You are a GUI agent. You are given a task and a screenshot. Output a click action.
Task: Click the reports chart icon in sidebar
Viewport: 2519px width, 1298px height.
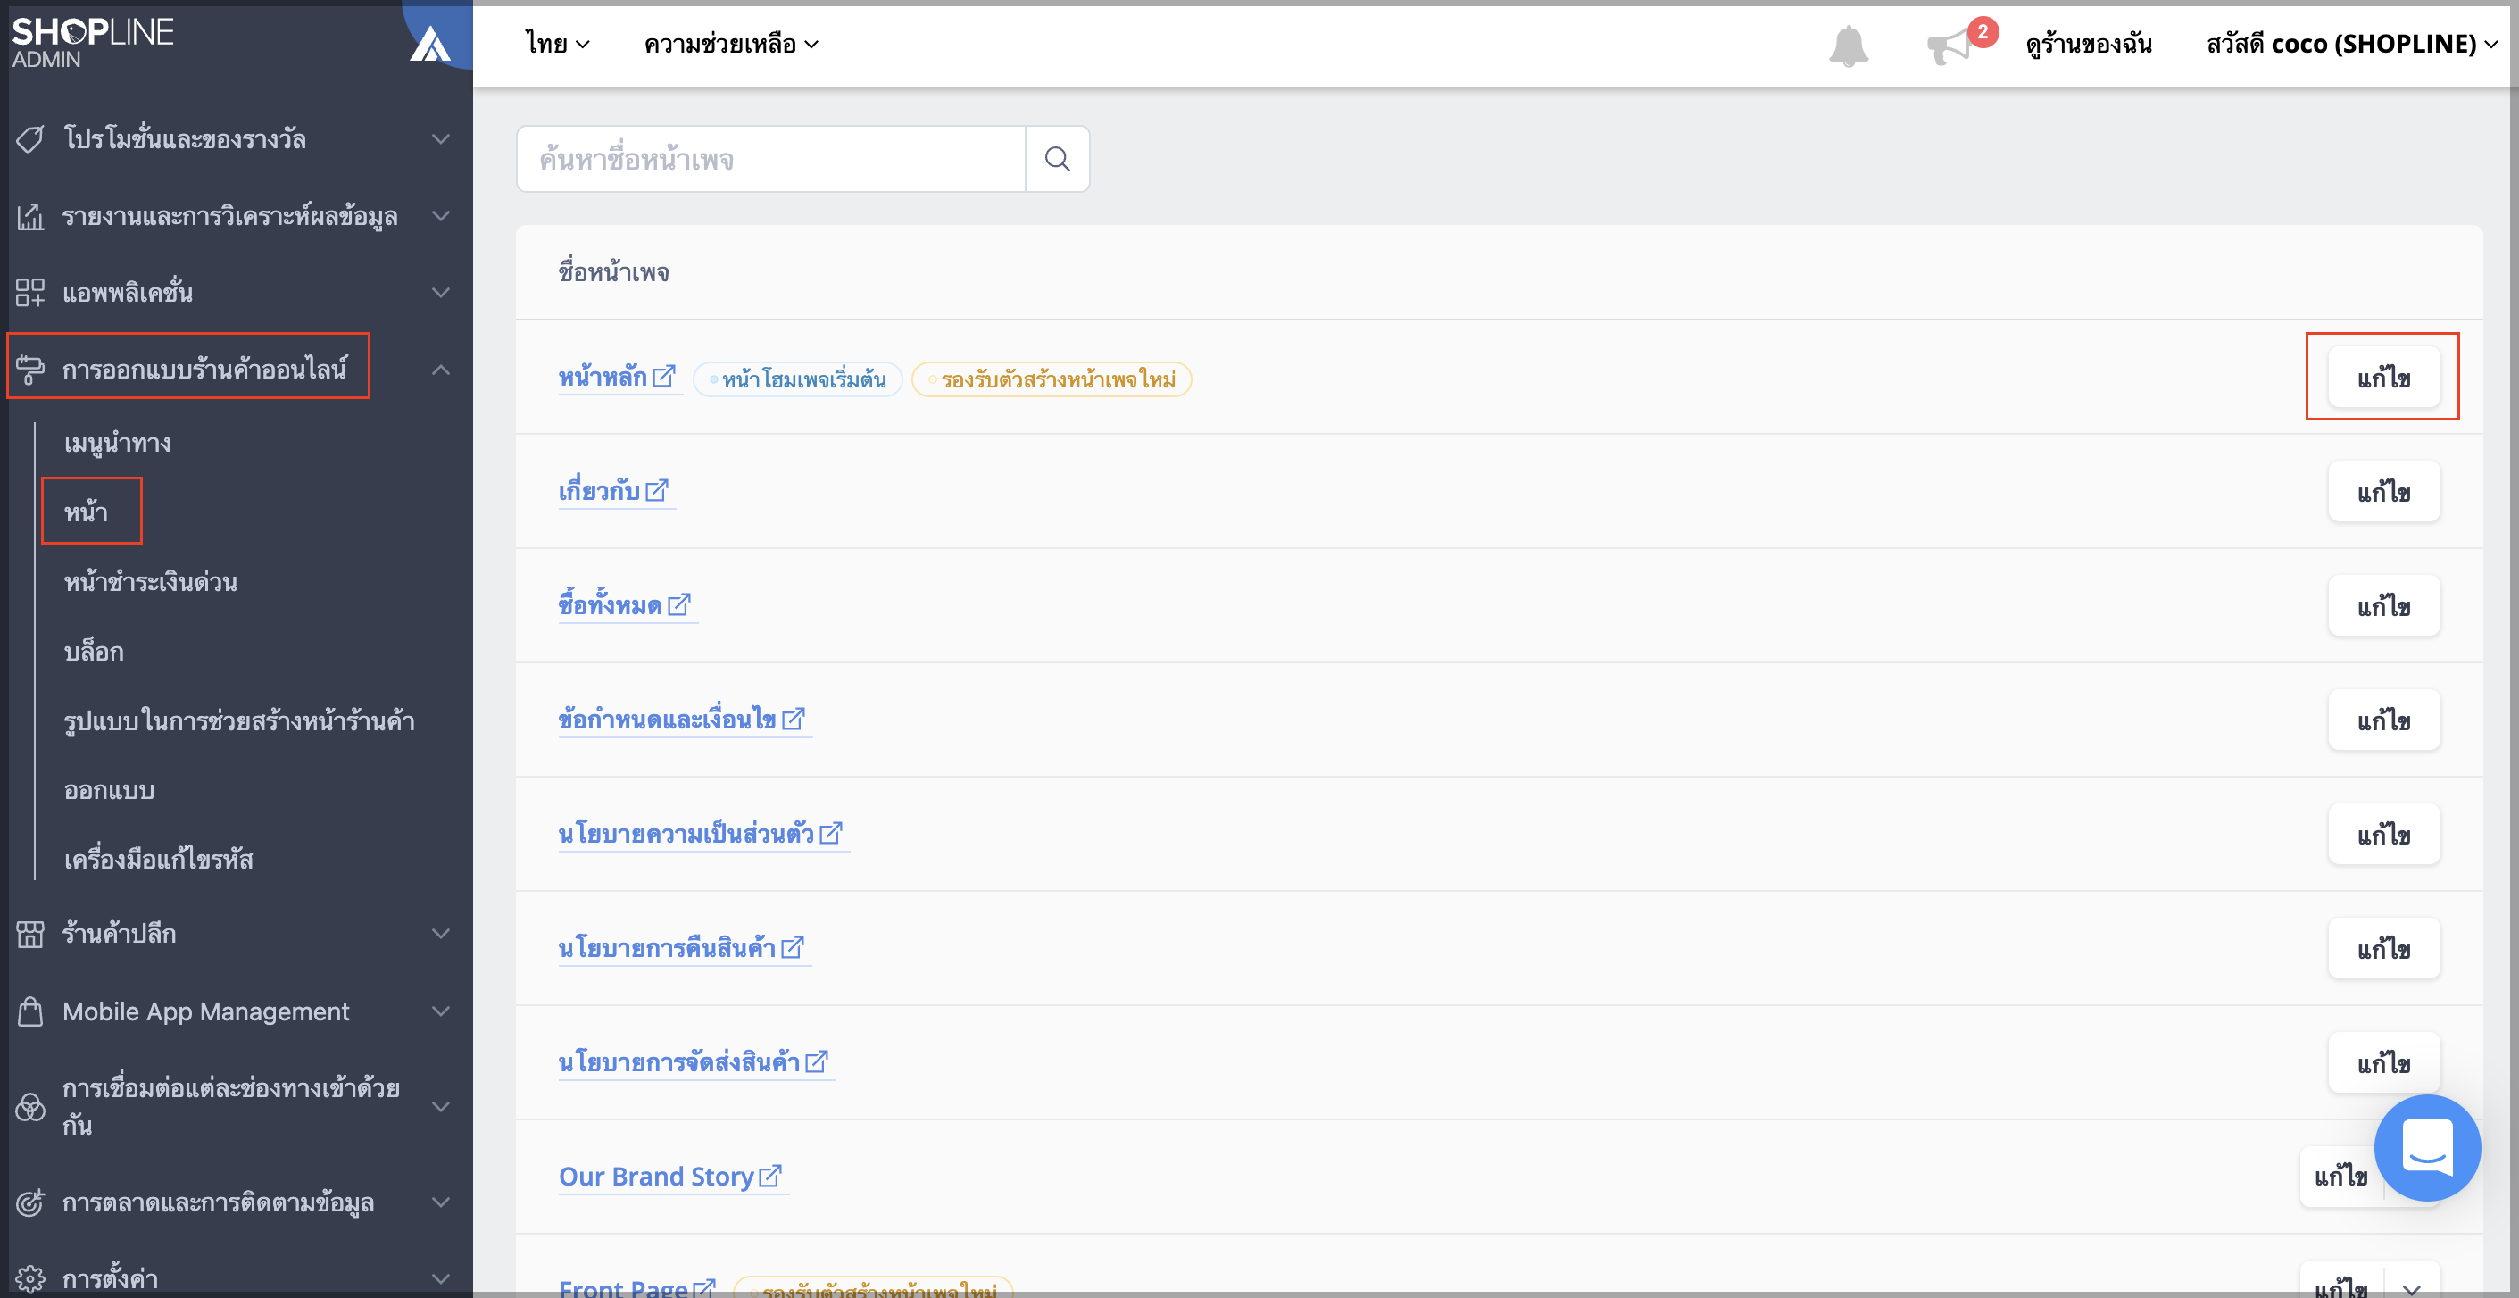click(x=30, y=216)
